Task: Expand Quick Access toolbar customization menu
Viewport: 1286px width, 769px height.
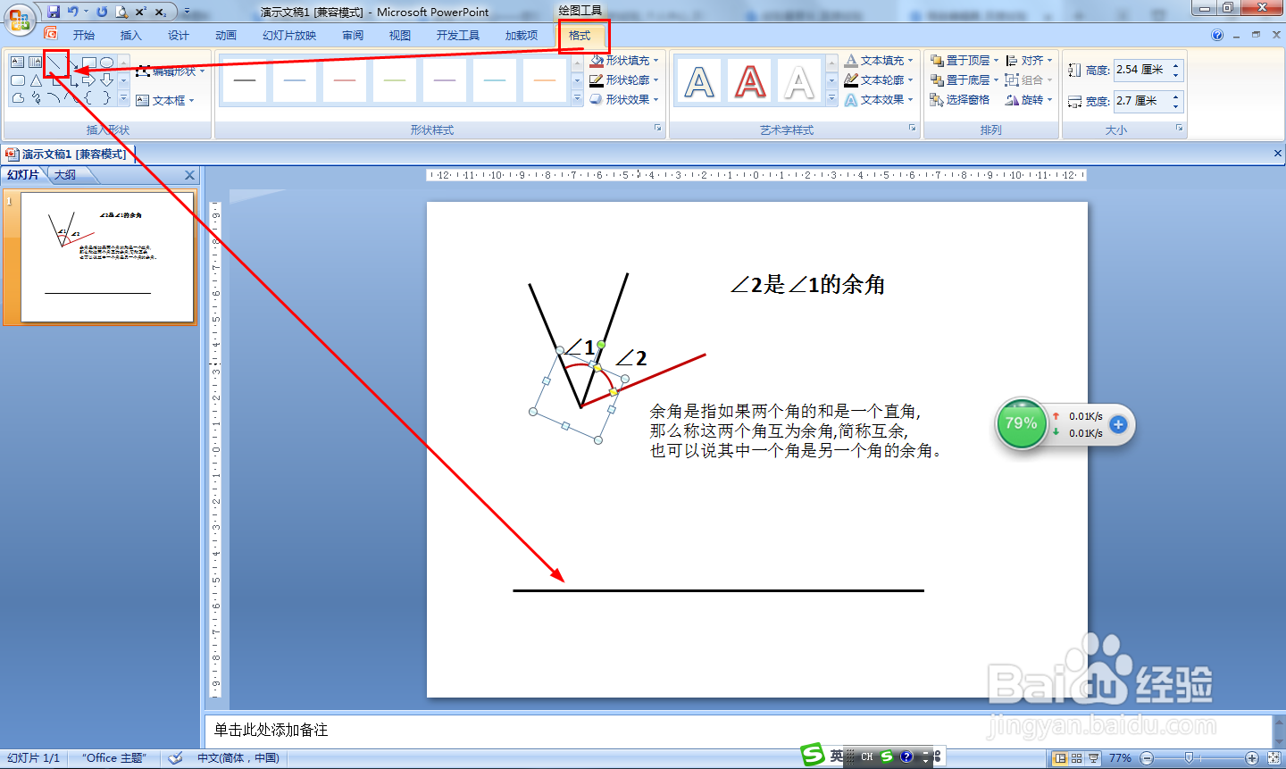Action: coord(187,12)
